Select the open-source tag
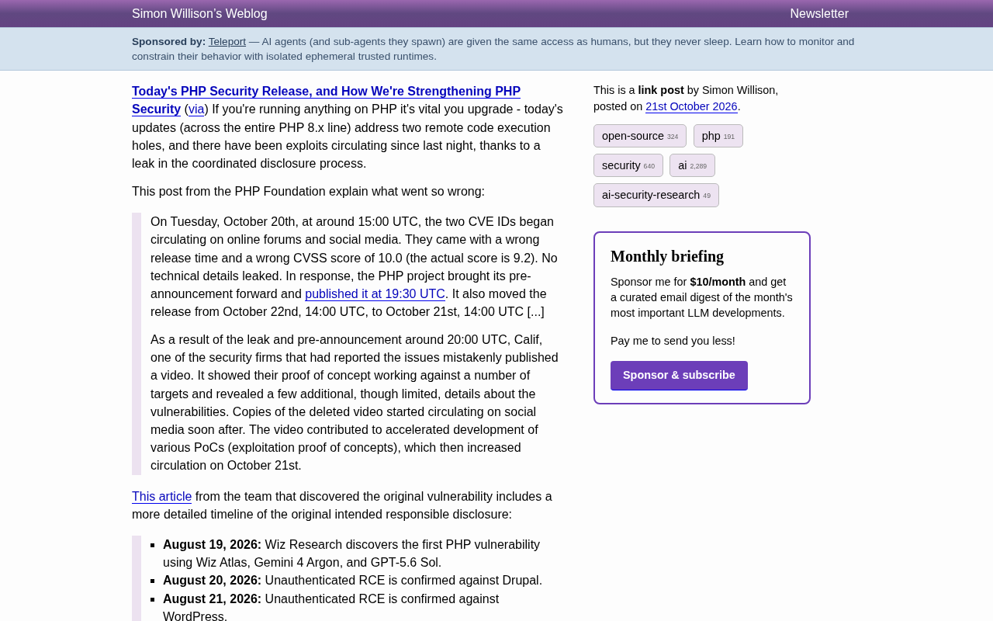993x621 pixels. pos(640,136)
